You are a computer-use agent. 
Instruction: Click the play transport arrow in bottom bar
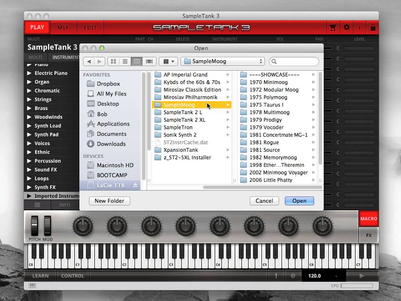(361, 276)
